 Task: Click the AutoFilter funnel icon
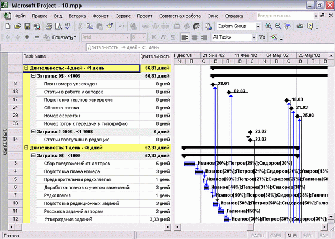click(262, 37)
